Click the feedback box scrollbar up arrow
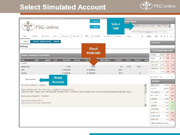180x135 pixels. click(x=145, y=85)
